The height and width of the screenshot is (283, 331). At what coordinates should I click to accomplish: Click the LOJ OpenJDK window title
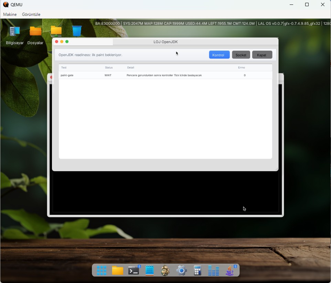pos(165,42)
